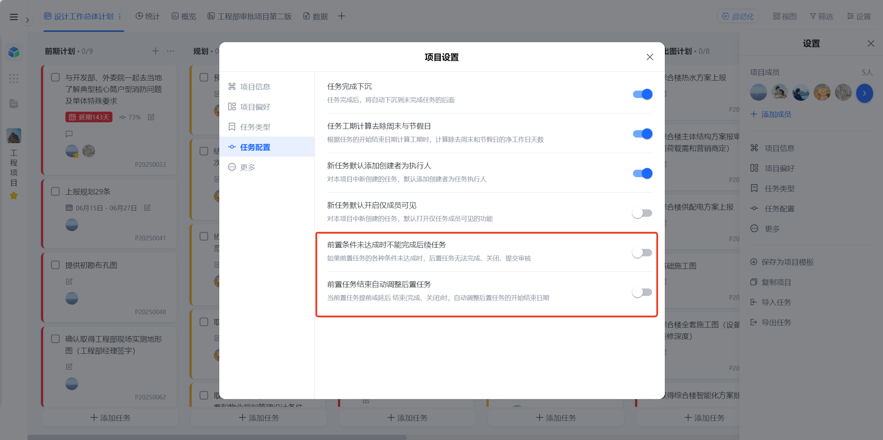Viewport: 883px width, 440px height.
Task: Select 项目信息 in the dialog sidebar
Action: [267, 87]
